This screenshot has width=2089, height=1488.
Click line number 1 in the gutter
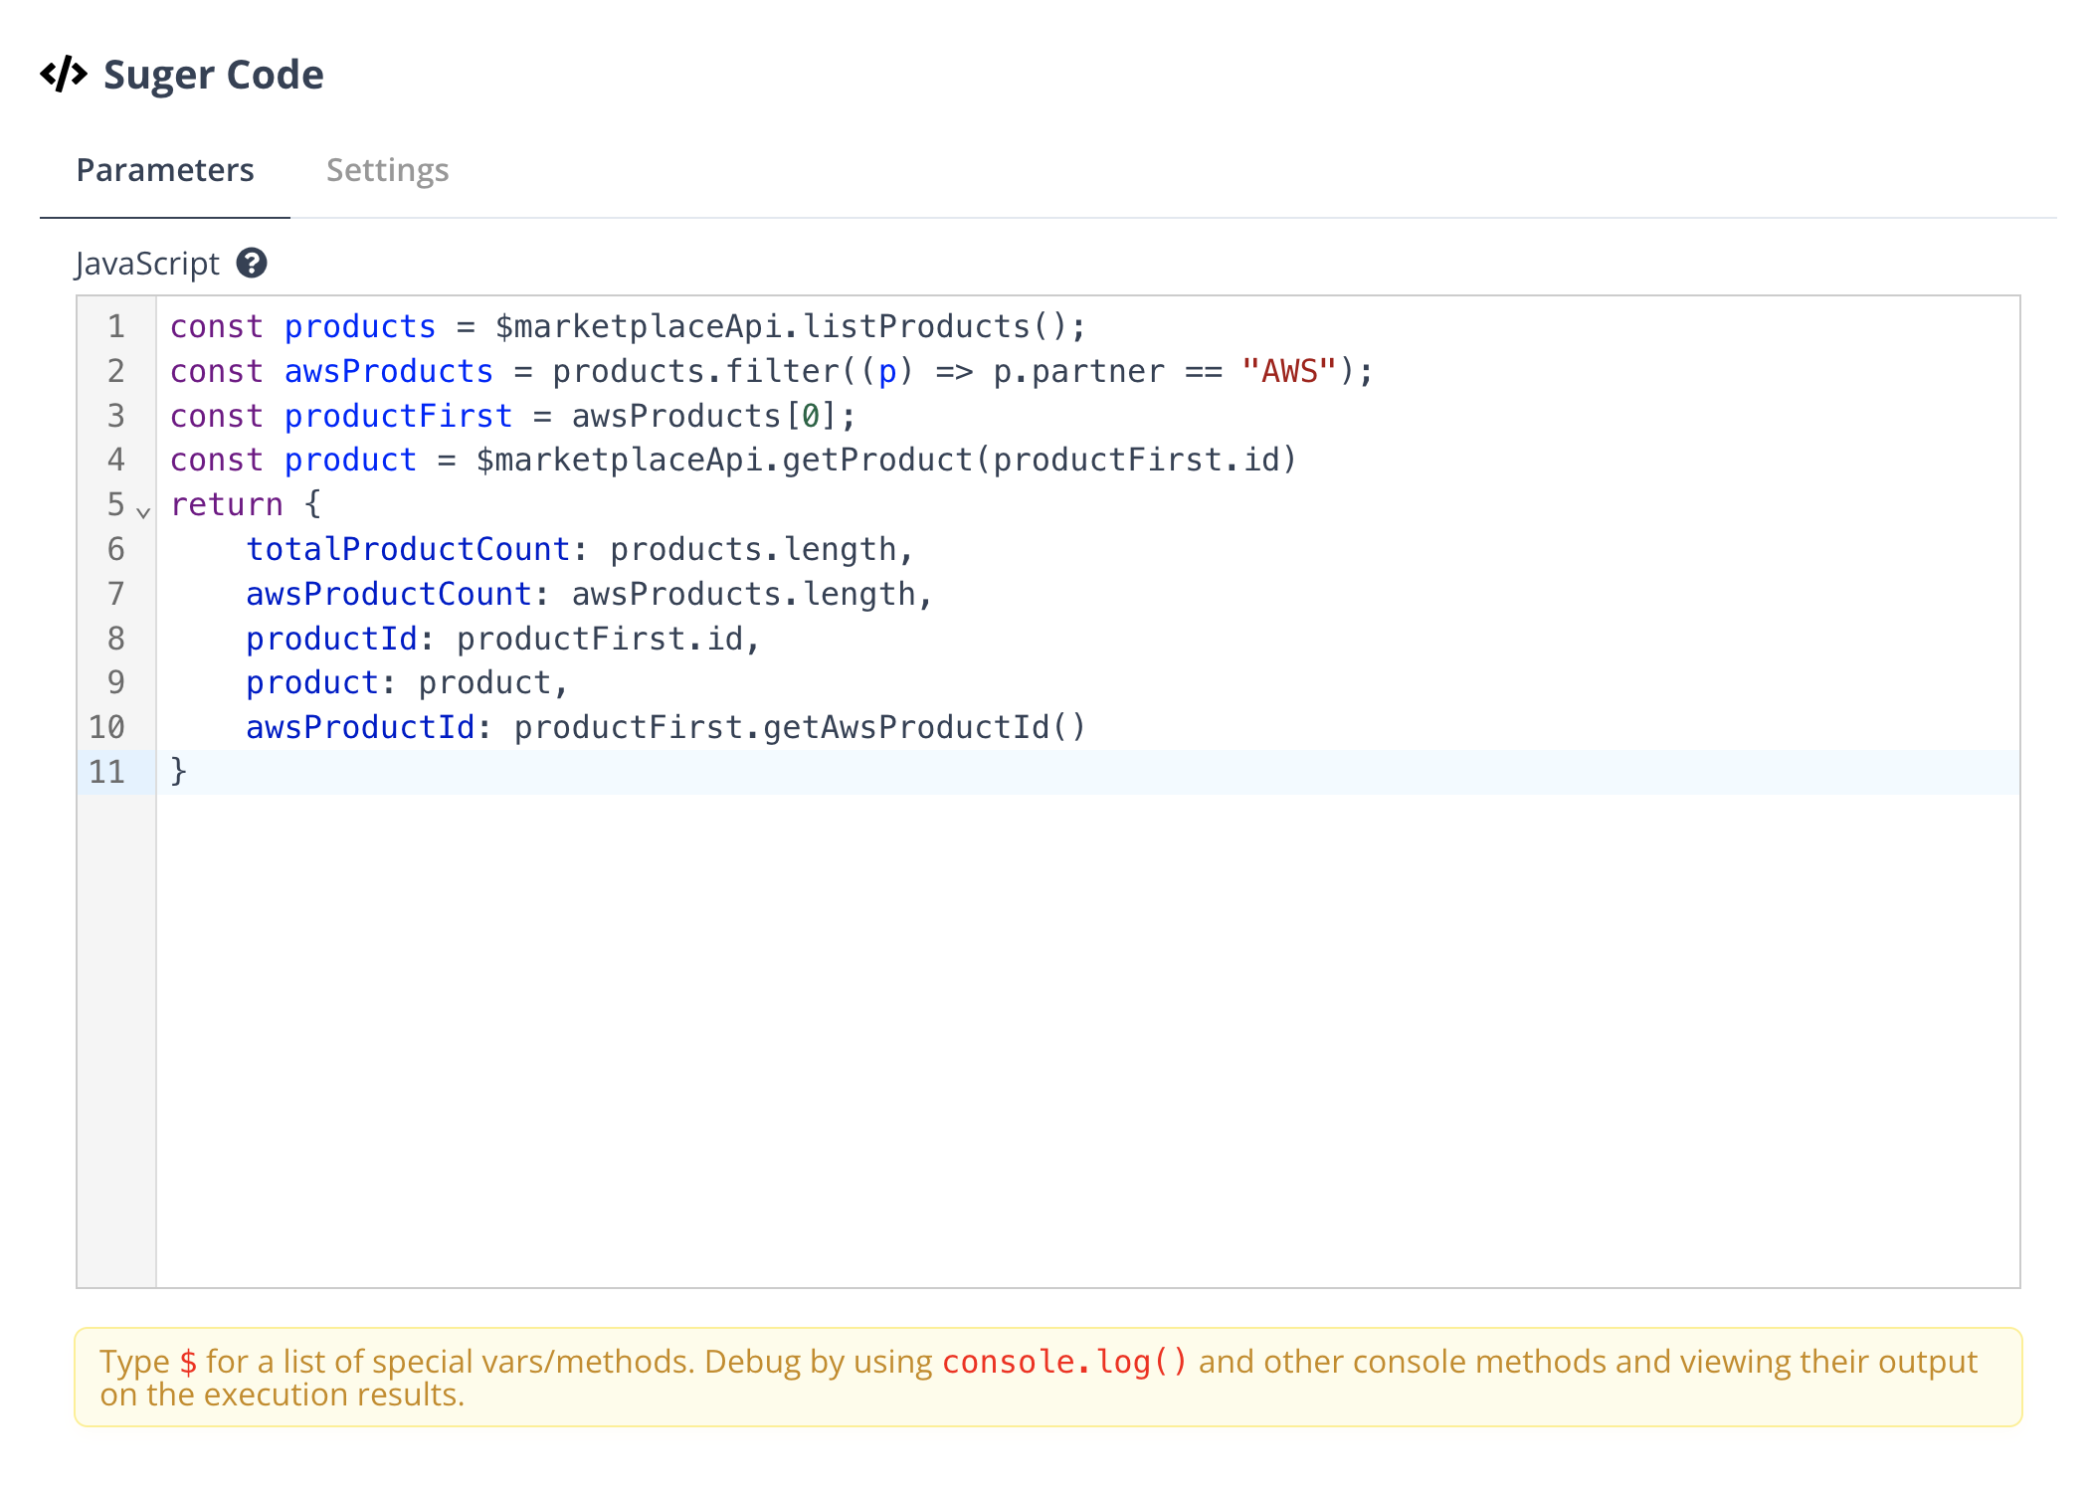[116, 326]
